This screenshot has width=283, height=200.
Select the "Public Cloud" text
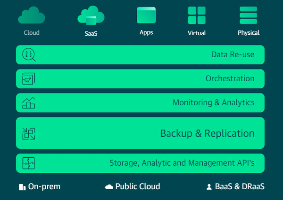(x=138, y=186)
